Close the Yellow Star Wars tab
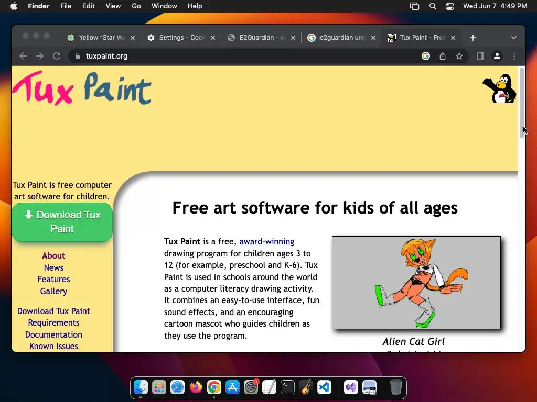This screenshot has width=537, height=402. 133,38
